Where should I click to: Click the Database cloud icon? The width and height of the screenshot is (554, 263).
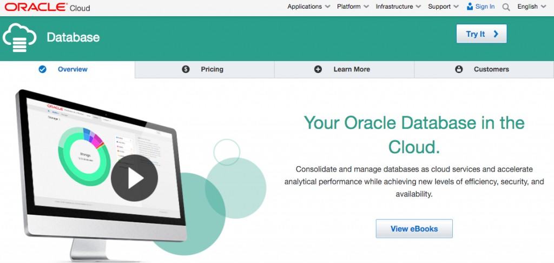[19, 37]
